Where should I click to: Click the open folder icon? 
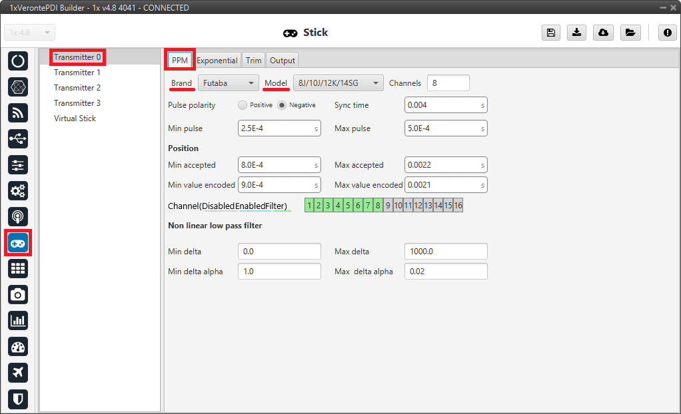(630, 33)
